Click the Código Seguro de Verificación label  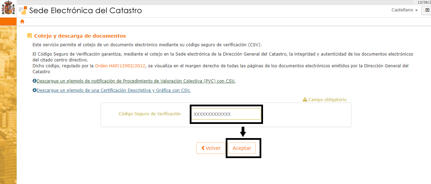coord(150,114)
